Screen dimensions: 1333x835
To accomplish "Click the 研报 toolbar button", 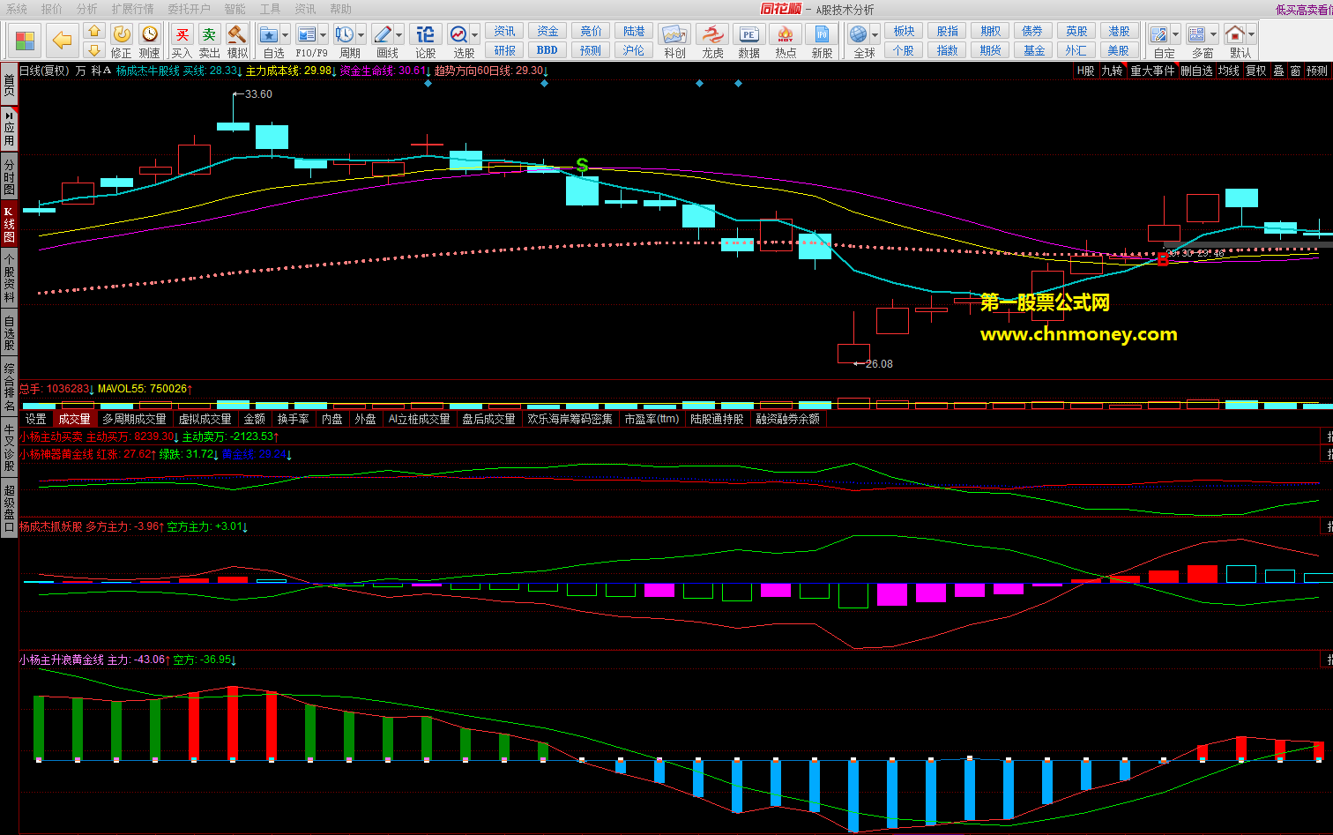I will pos(505,50).
